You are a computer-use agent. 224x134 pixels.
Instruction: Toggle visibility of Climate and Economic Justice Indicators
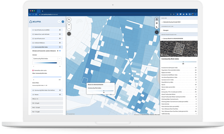[x=60, y=51]
